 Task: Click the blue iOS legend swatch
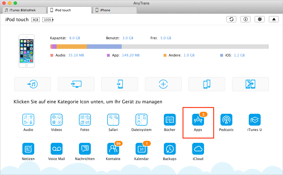222,55
